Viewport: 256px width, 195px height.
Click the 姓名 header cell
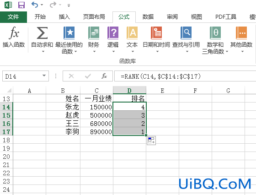pos(63,98)
